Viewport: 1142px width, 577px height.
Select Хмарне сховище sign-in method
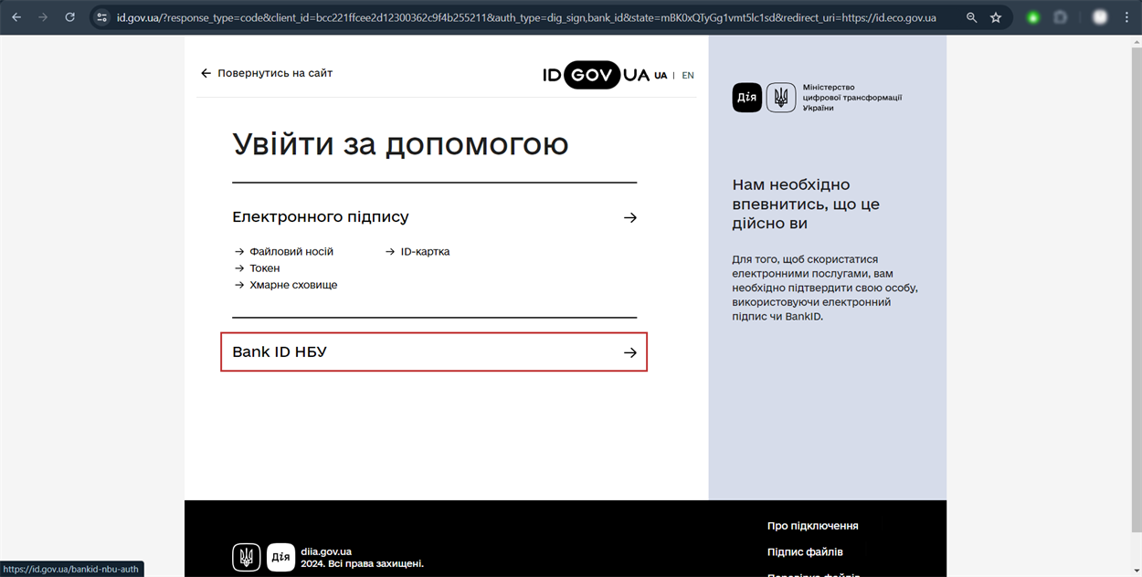tap(293, 285)
